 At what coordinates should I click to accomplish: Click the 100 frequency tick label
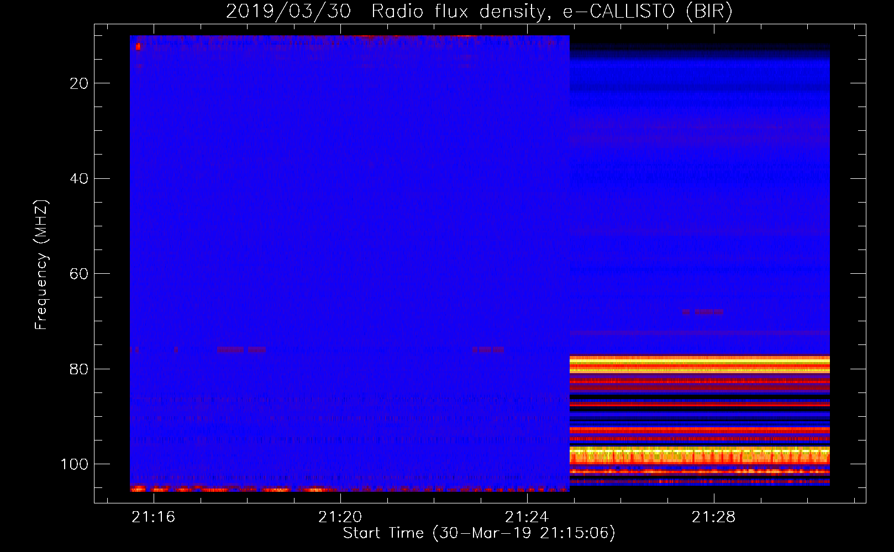[x=74, y=464]
